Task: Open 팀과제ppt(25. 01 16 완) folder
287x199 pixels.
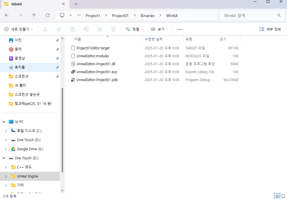Action: click(x=30, y=104)
